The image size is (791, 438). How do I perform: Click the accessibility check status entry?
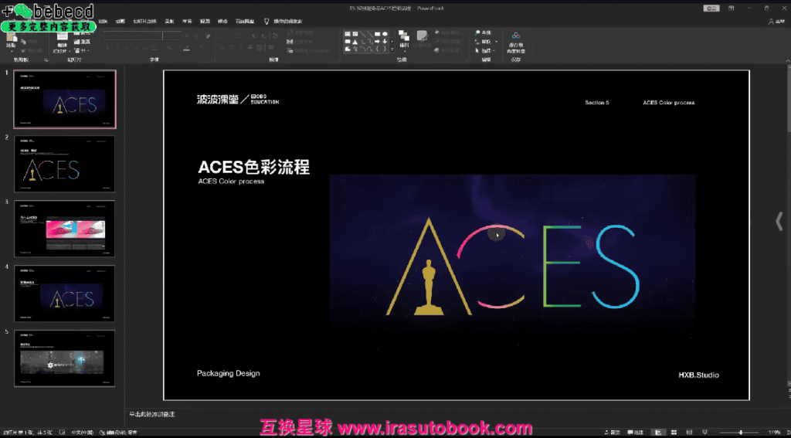119,433
